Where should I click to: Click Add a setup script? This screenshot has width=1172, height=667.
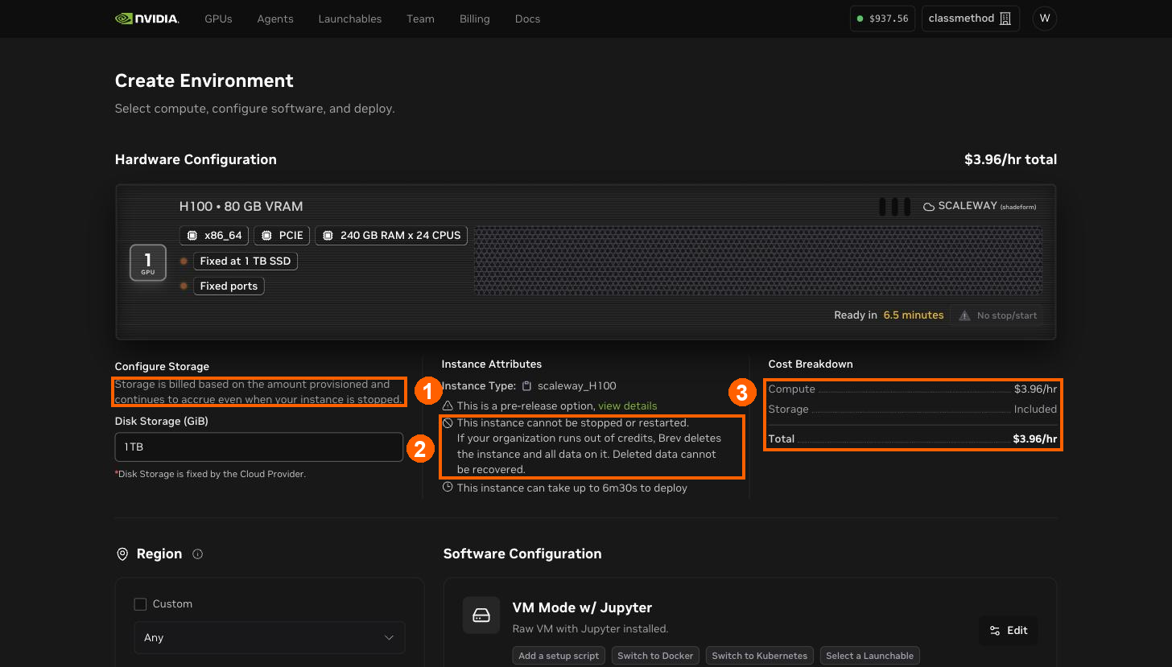(x=559, y=656)
